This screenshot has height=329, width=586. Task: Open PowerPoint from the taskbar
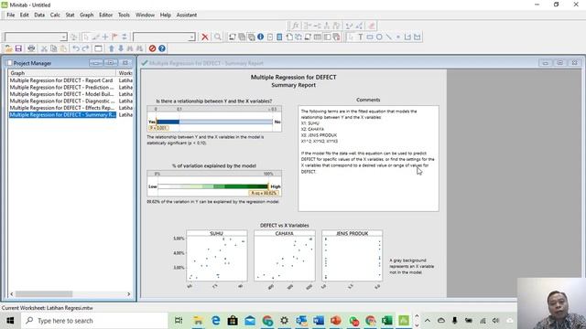[336, 321]
